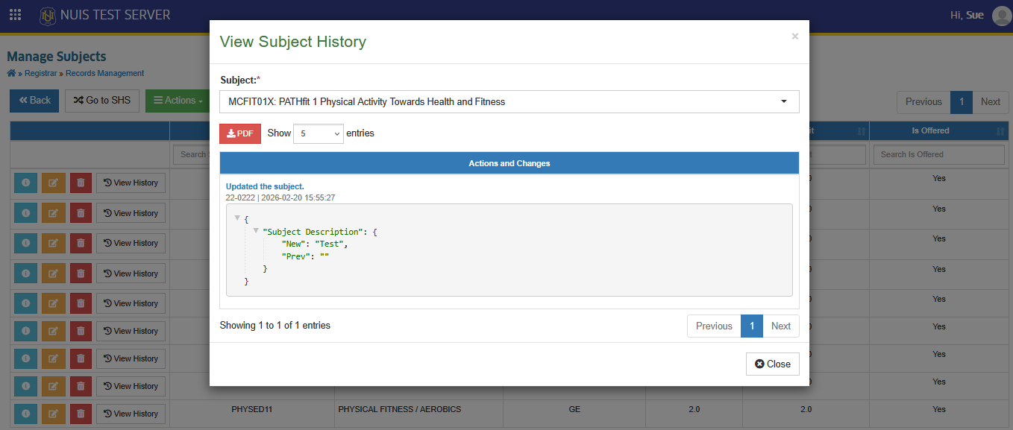
Task: Click the NUIS logo emblem
Action: pos(48,15)
